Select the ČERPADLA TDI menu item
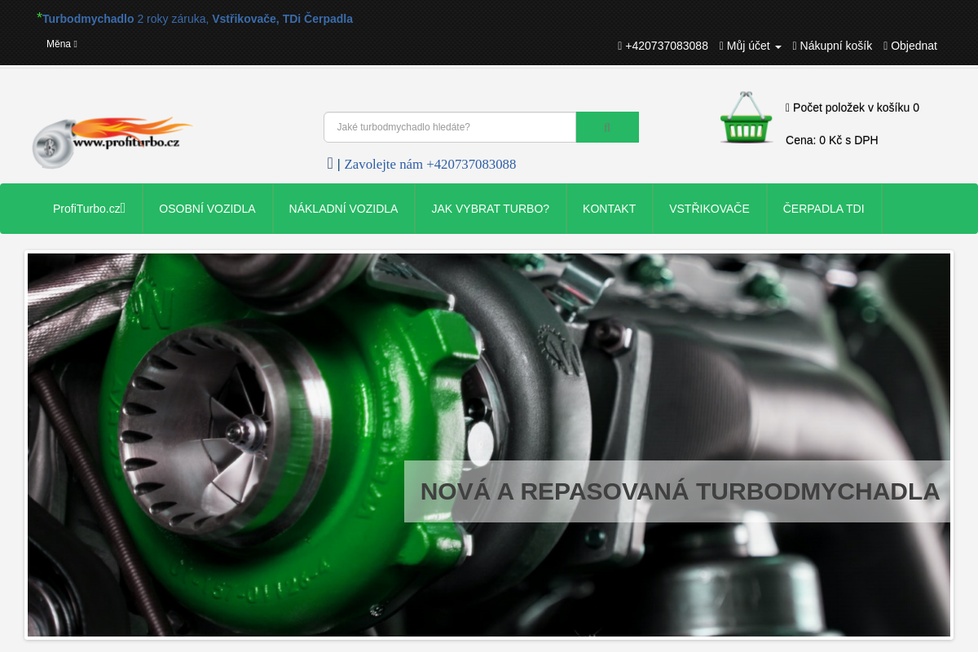978x652 pixels. [824, 209]
